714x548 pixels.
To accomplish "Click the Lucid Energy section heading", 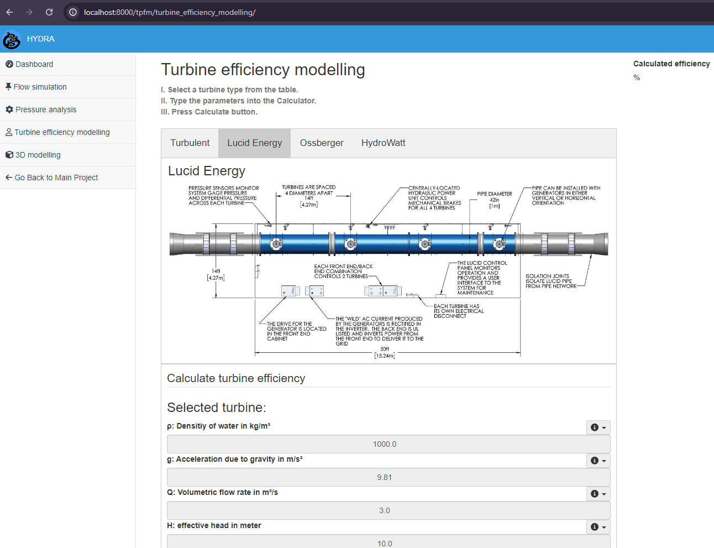I will [x=207, y=171].
